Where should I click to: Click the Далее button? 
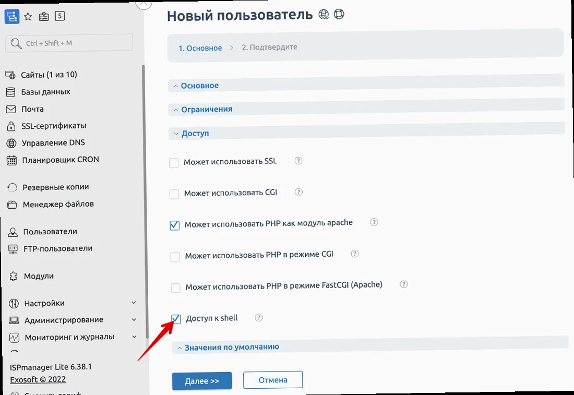tap(201, 380)
